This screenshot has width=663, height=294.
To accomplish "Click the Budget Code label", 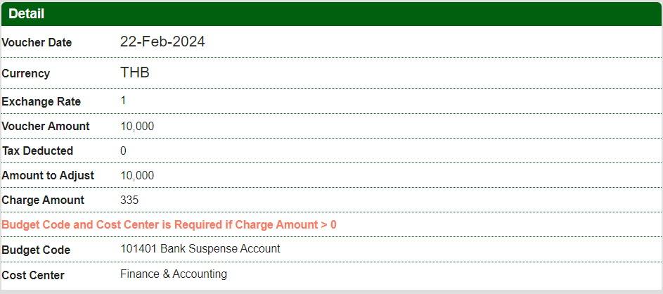I will 36,250.
